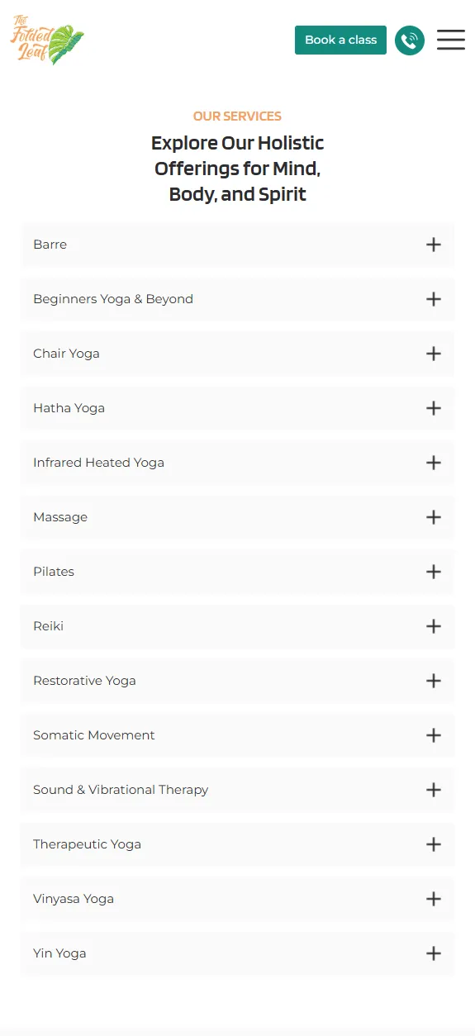Click the Book a class button
The image size is (475, 1036).
340,40
